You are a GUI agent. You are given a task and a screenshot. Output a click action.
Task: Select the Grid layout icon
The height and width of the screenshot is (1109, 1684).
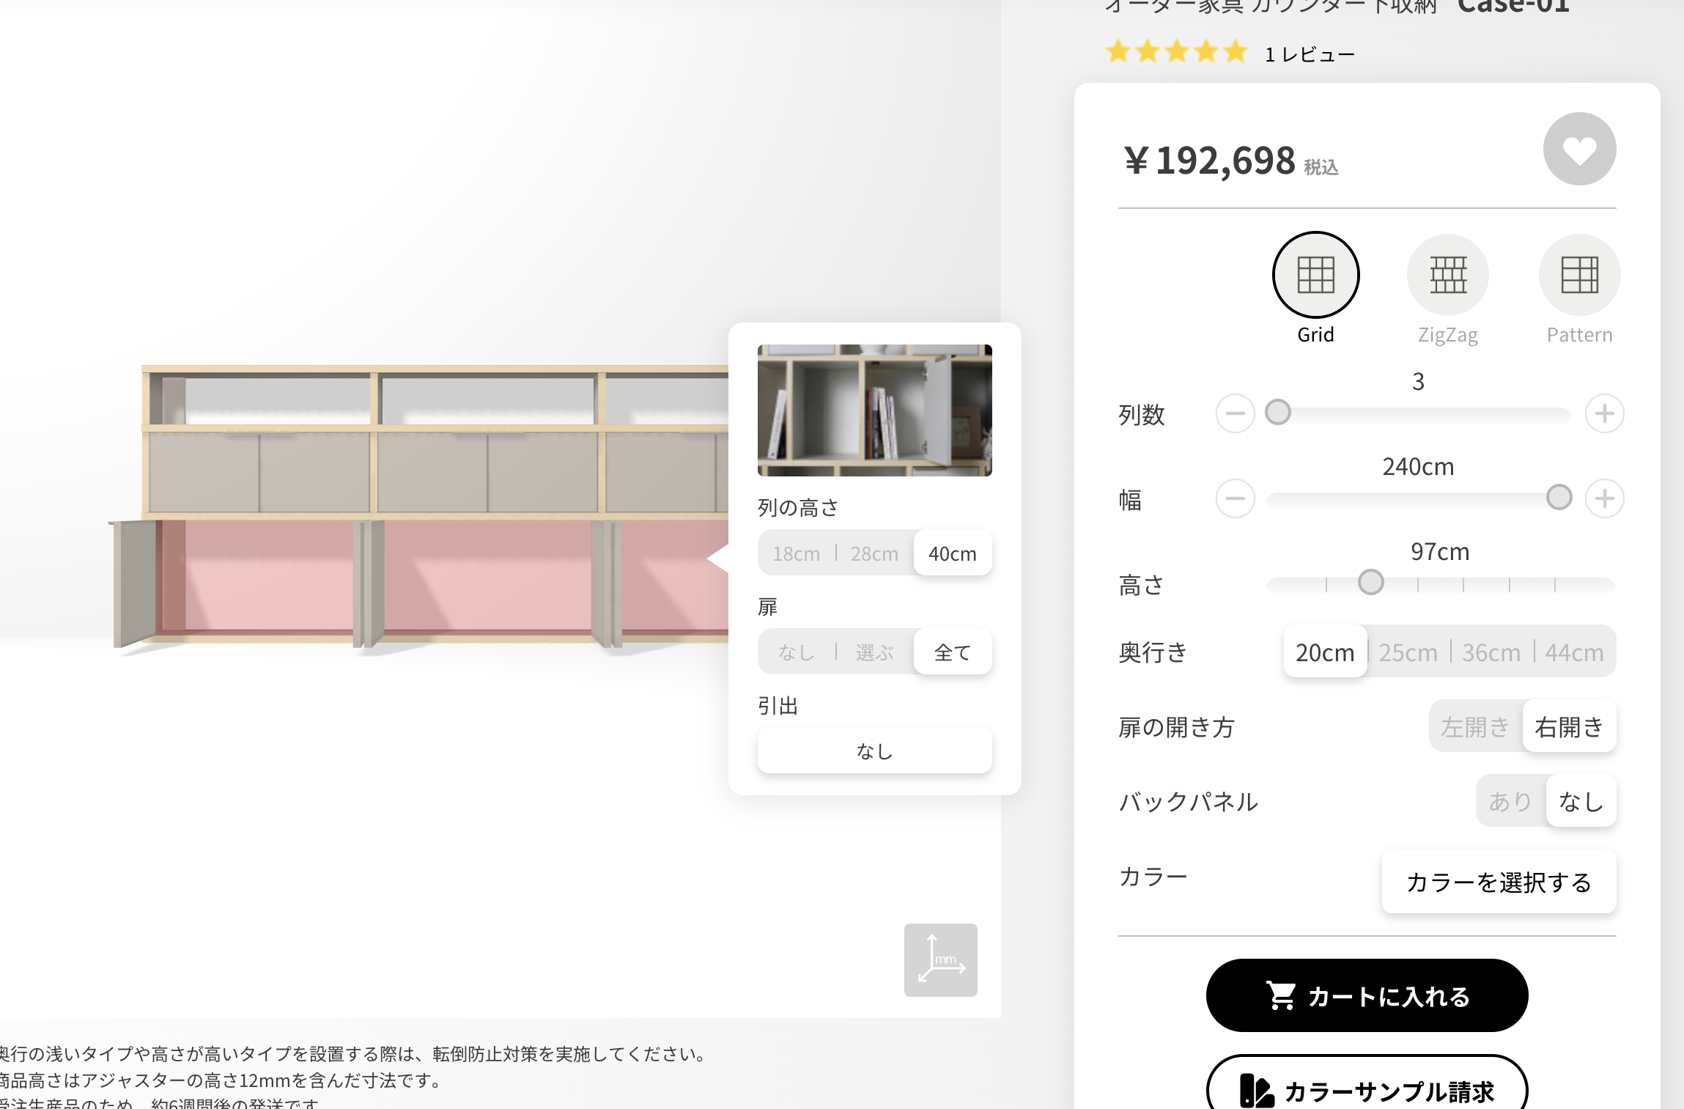point(1315,275)
